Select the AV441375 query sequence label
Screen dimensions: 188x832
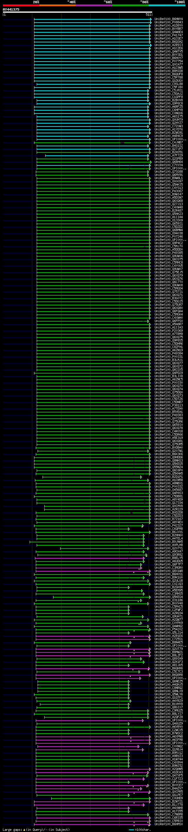point(11,9)
